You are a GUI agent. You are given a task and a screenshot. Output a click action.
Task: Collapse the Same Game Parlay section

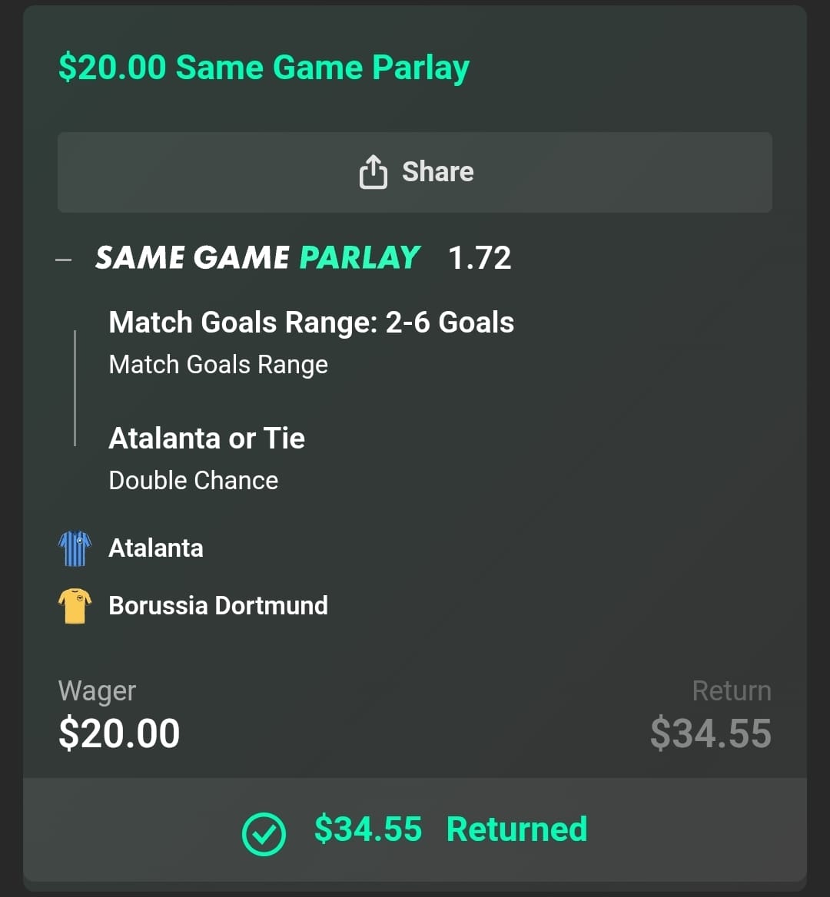[x=64, y=260]
